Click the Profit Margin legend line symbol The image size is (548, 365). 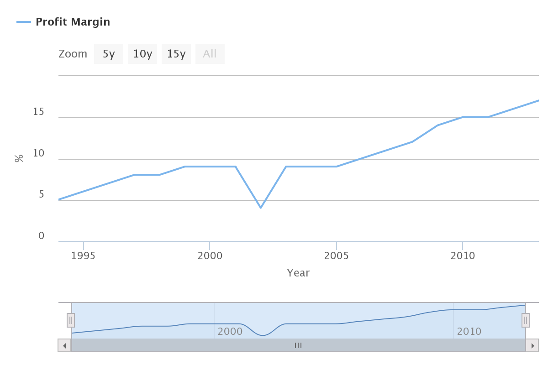(x=24, y=22)
